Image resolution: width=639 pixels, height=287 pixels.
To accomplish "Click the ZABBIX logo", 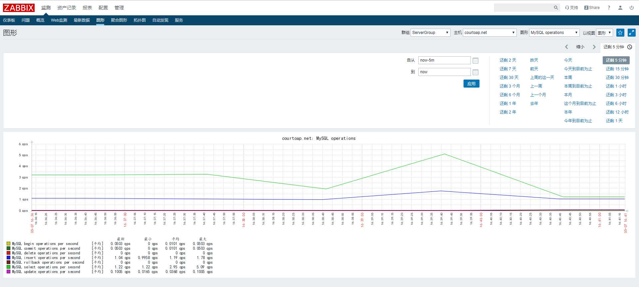I will (19, 8).
